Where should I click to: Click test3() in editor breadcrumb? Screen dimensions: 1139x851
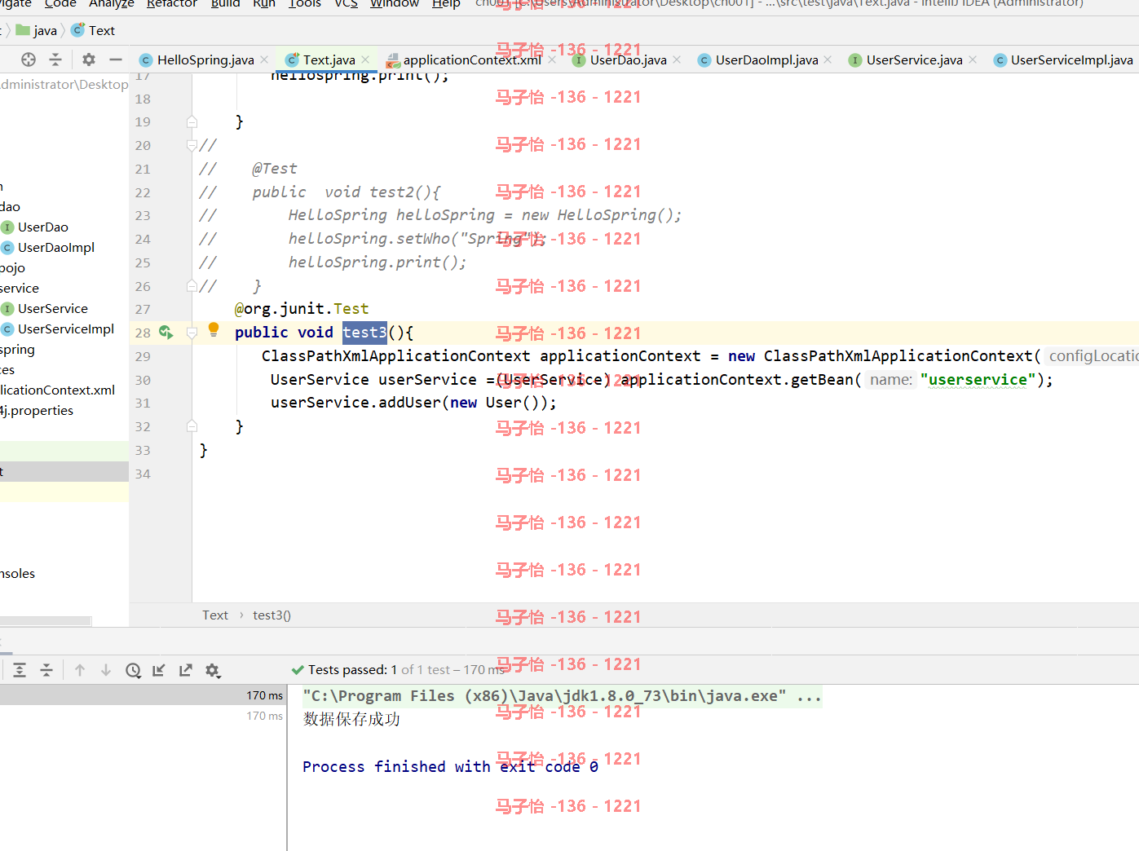pyautogui.click(x=272, y=615)
